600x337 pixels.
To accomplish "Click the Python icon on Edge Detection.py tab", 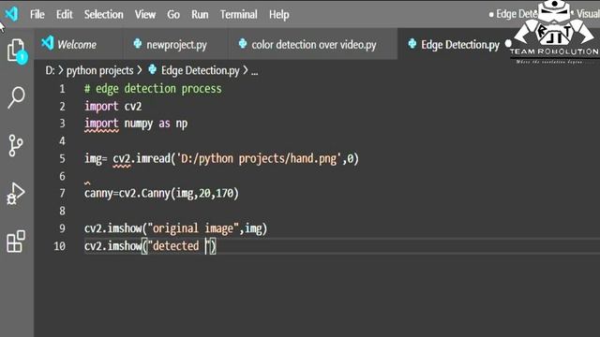I will click(x=412, y=44).
